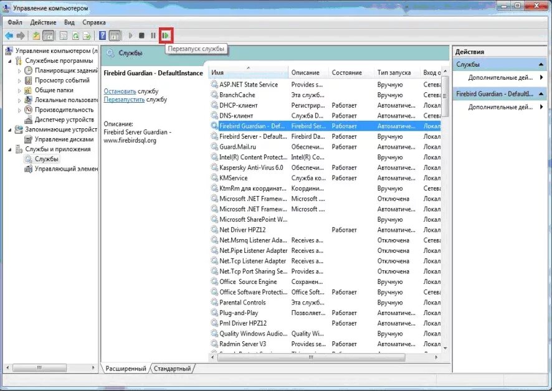Sort by the Имя column header
This screenshot has width=552, height=391.
(248, 72)
